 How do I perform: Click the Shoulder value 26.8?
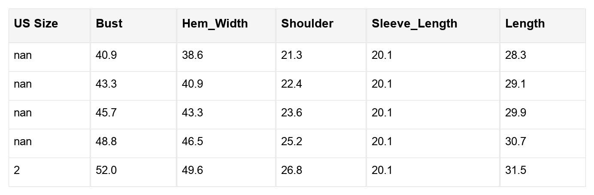point(291,171)
